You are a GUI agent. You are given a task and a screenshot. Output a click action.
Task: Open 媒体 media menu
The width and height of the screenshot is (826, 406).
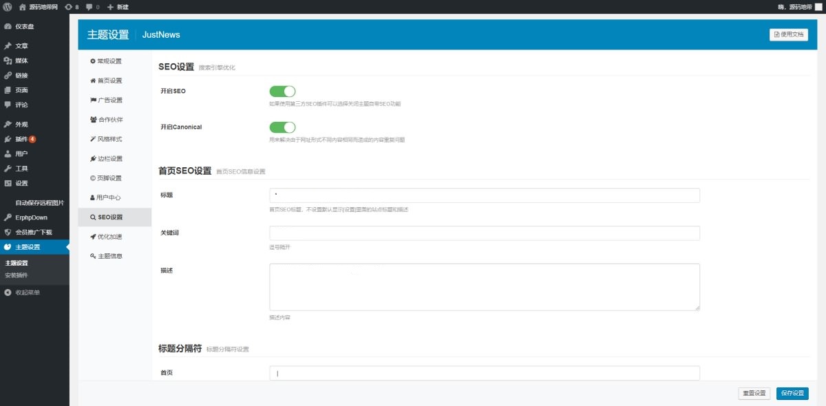34,61
